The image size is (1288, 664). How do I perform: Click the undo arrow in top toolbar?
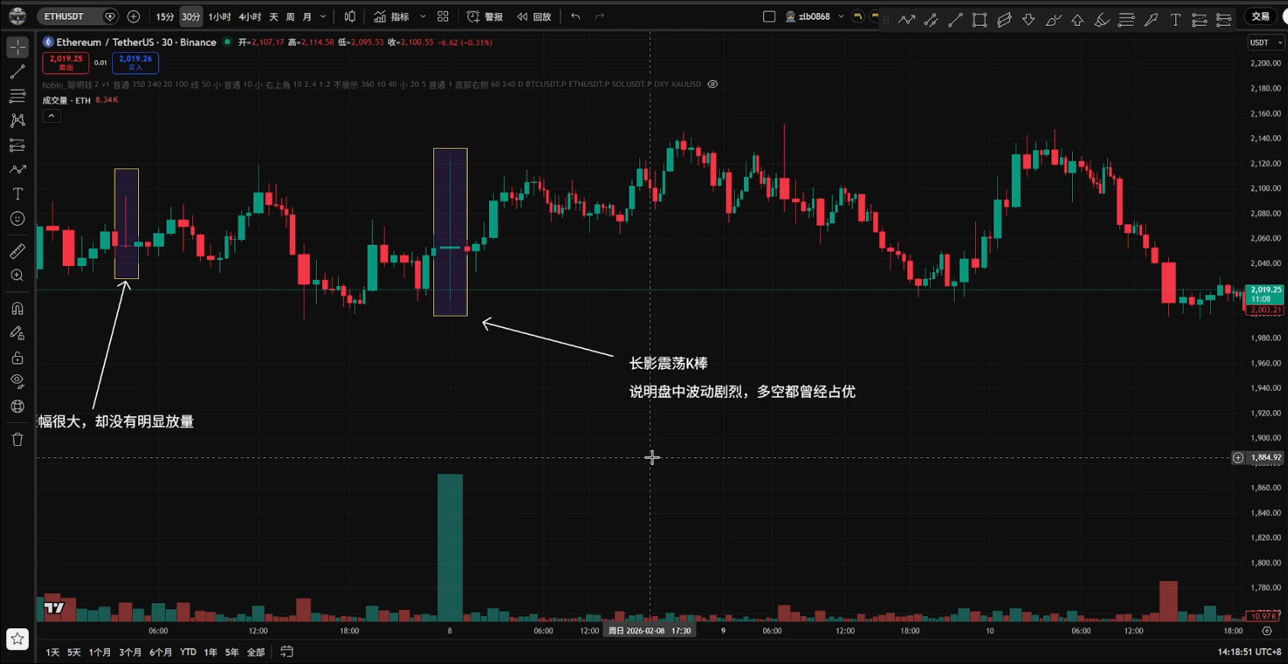575,17
